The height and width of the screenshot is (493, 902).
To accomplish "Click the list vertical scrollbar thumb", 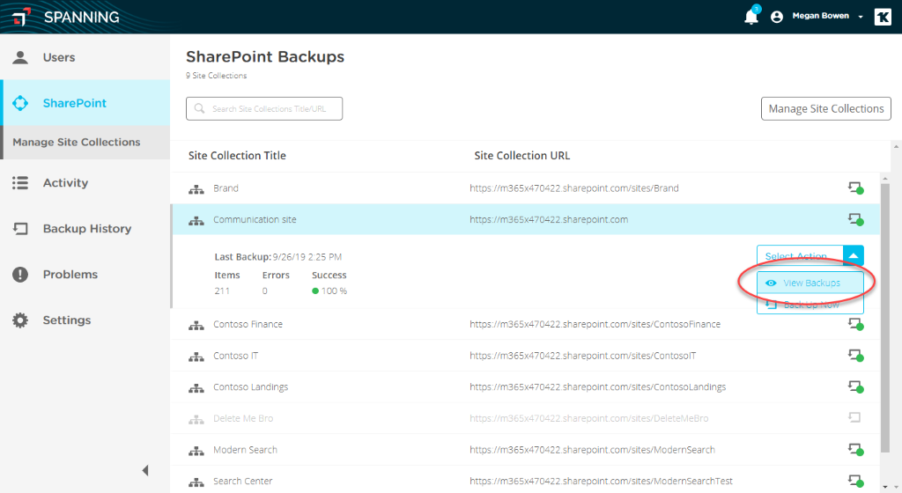I will pyautogui.click(x=885, y=318).
